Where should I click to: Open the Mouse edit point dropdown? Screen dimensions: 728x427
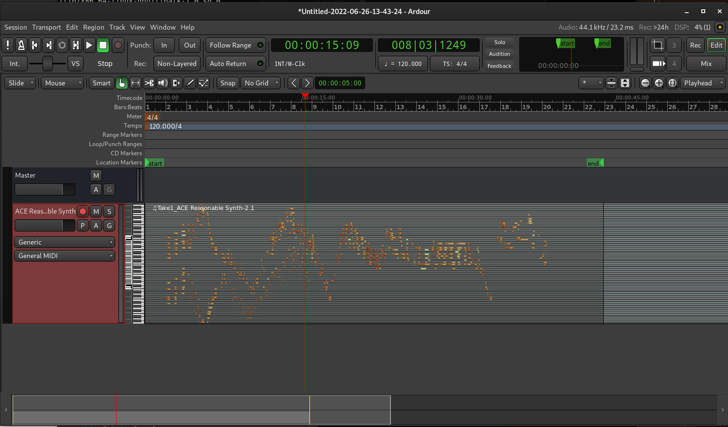point(62,83)
